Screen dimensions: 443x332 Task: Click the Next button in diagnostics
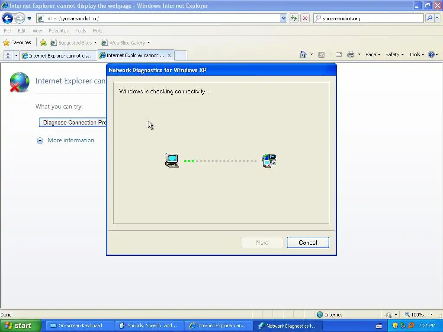(x=262, y=243)
